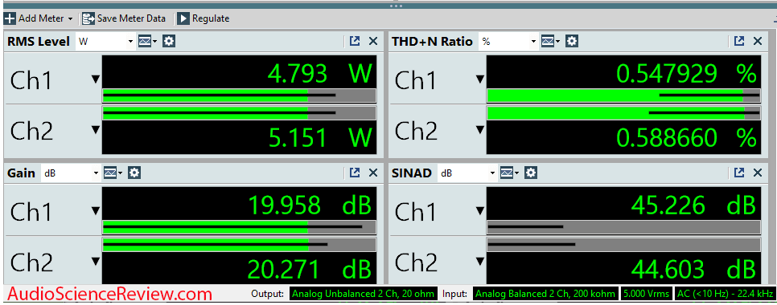Open the RMS Level graph-view icon menu
The width and height of the screenshot is (777, 305).
coord(147,42)
